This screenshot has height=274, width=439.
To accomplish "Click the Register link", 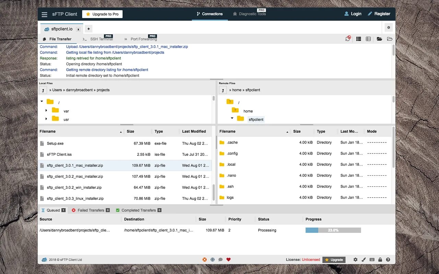I will click(379, 14).
